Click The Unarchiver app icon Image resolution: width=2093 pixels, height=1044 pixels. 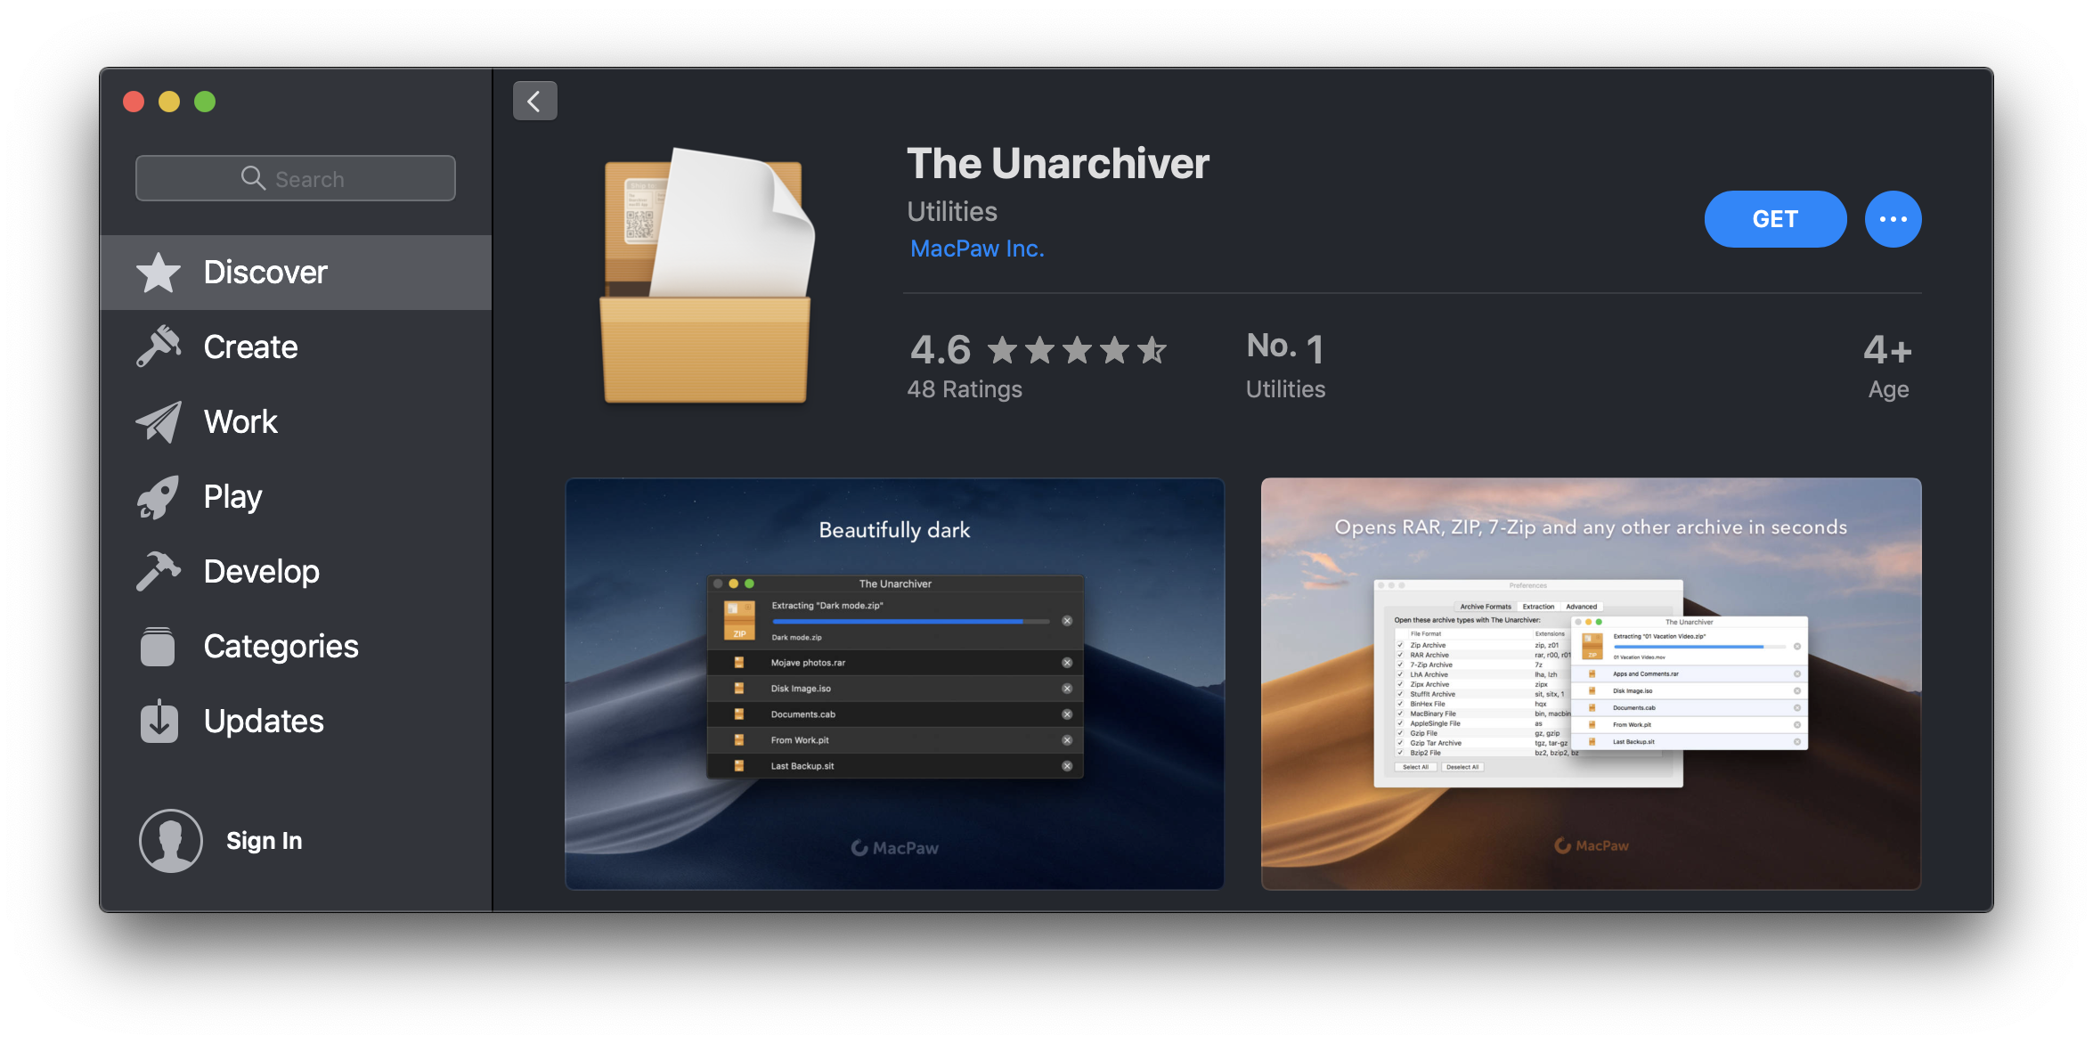click(x=707, y=276)
